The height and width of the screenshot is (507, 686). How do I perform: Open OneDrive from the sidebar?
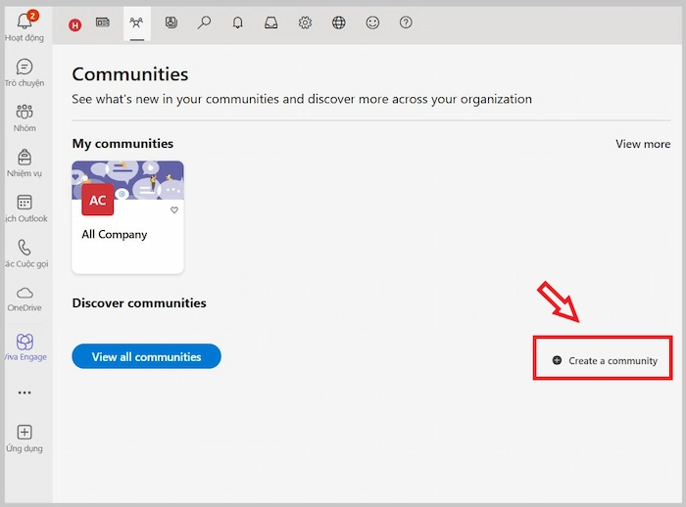pos(24,299)
